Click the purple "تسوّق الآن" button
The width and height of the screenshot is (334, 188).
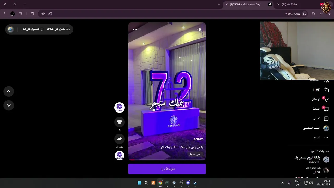pos(167,169)
